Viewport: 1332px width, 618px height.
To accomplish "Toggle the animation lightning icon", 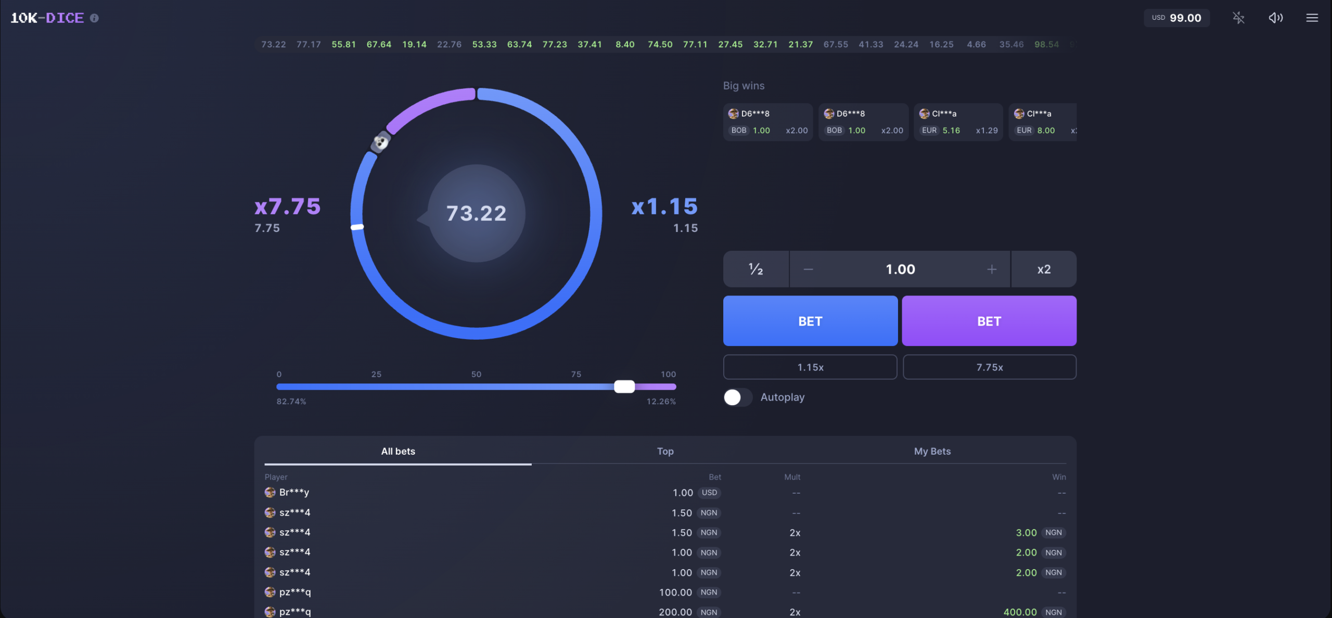I will 1238,18.
